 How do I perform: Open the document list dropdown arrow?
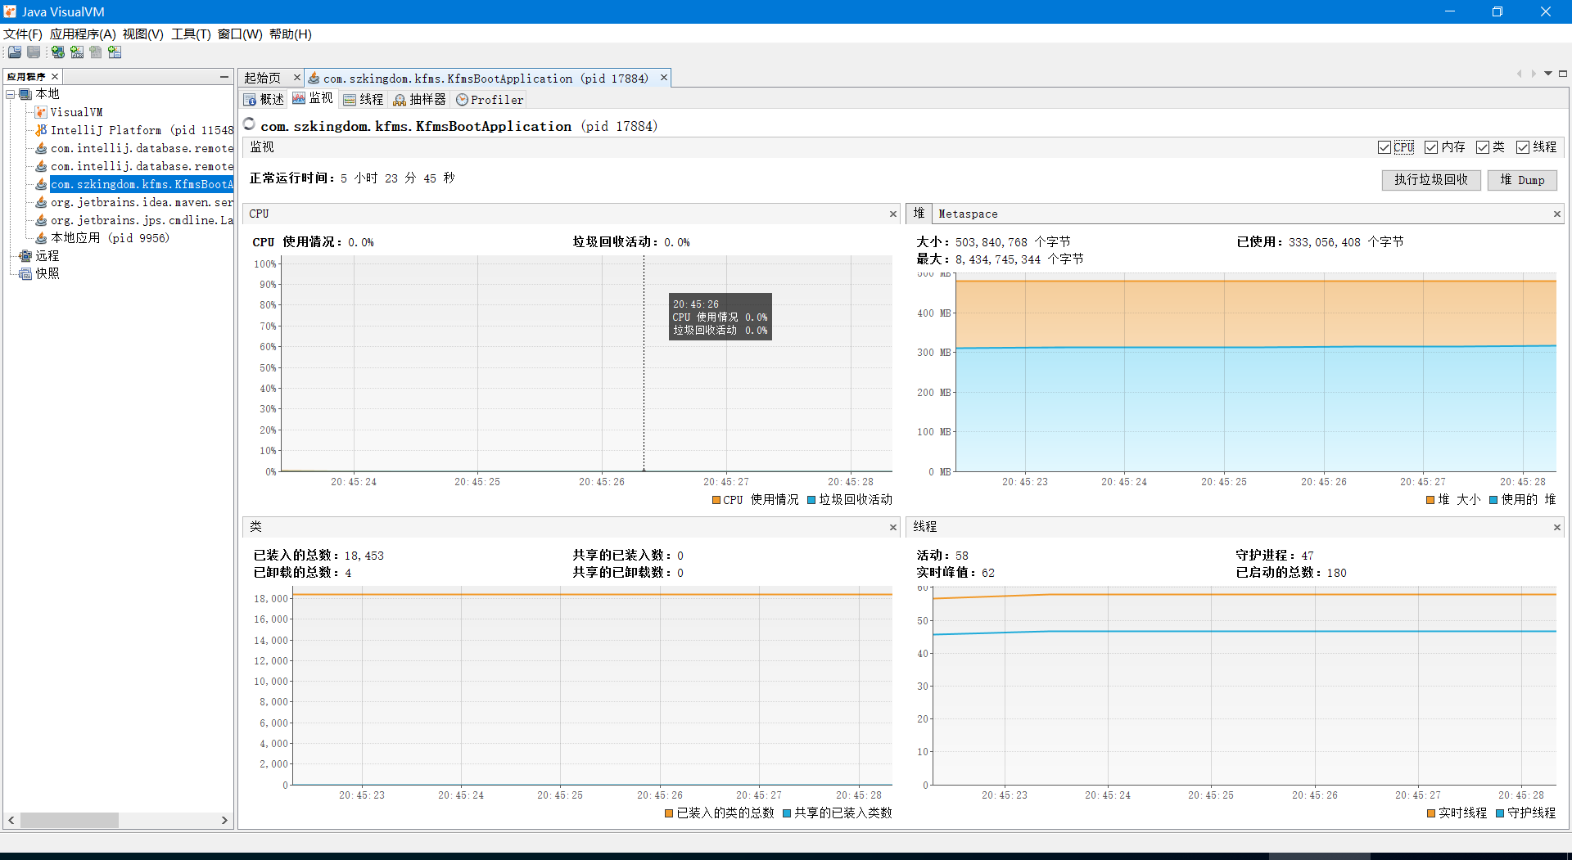pos(1548,74)
